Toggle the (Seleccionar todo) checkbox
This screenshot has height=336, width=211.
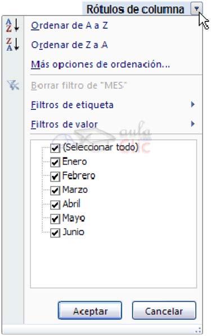coord(55,148)
